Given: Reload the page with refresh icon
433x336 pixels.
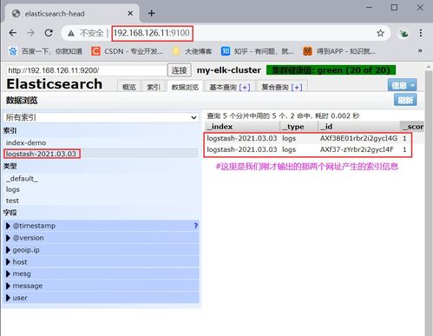Looking at the screenshot, I should tap(49, 33).
